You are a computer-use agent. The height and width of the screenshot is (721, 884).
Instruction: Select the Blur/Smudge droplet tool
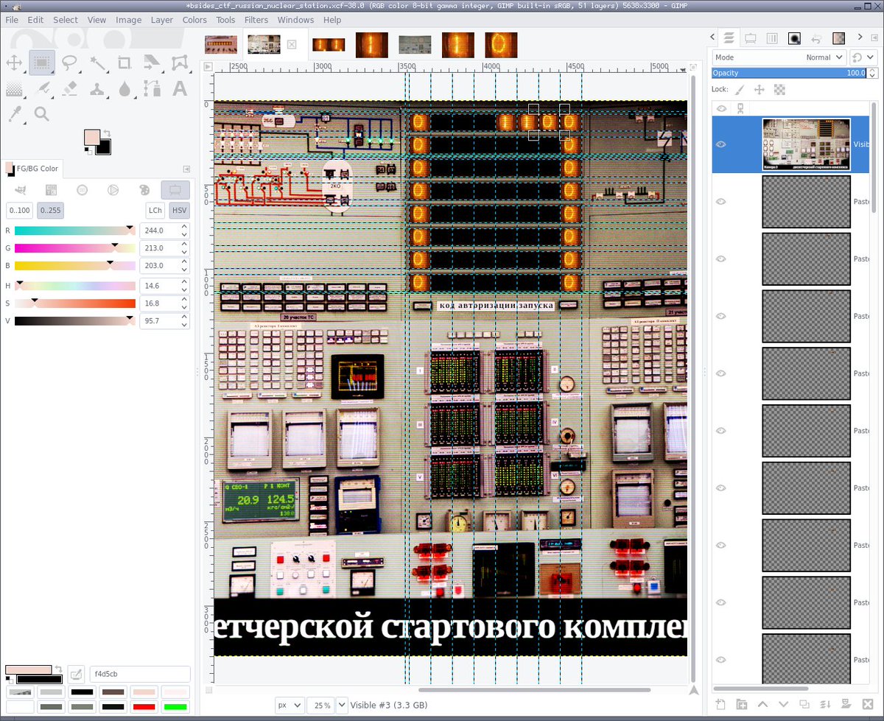point(124,89)
